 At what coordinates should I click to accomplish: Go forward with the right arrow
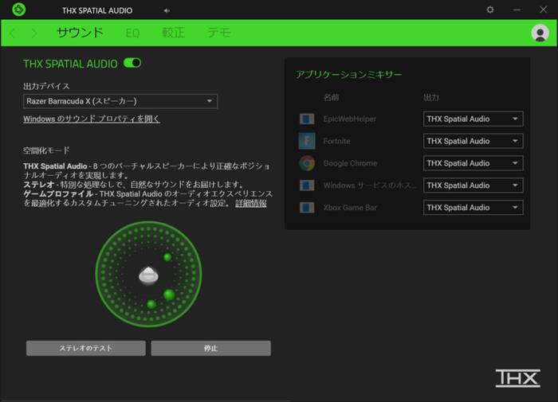pyautogui.click(x=34, y=33)
